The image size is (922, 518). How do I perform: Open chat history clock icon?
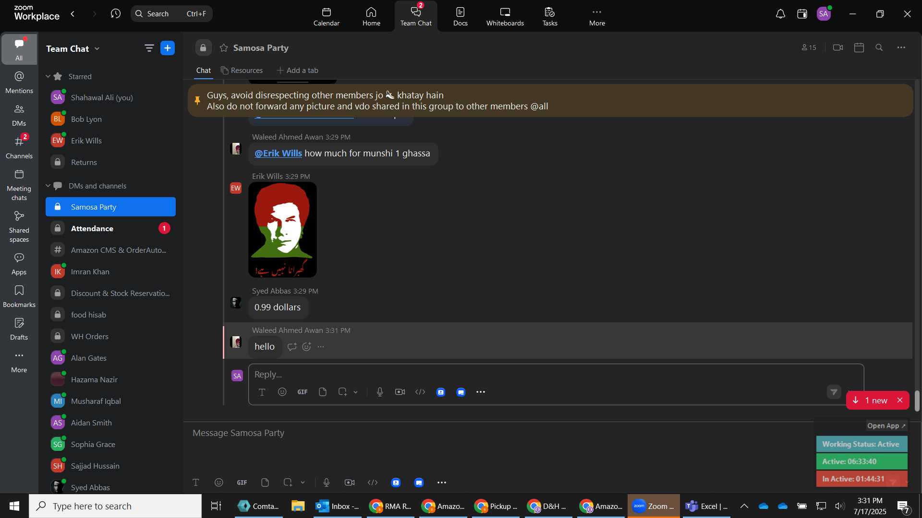(x=115, y=14)
